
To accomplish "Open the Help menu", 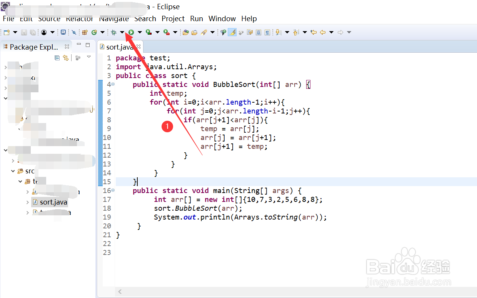I will (x=249, y=18).
